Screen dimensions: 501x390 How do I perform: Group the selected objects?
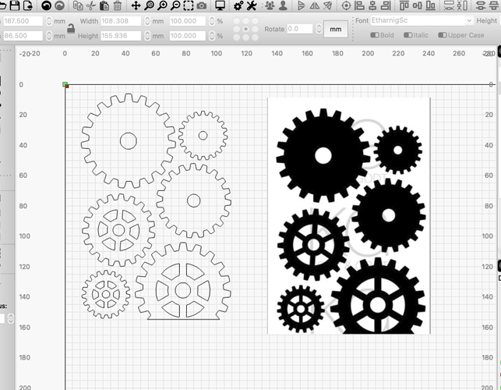point(270,5)
